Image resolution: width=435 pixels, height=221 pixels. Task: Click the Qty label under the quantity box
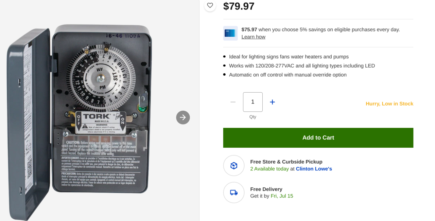point(253,117)
